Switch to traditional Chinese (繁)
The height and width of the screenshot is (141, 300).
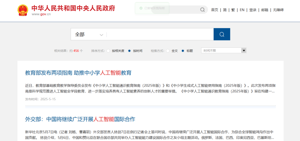tap(233, 10)
